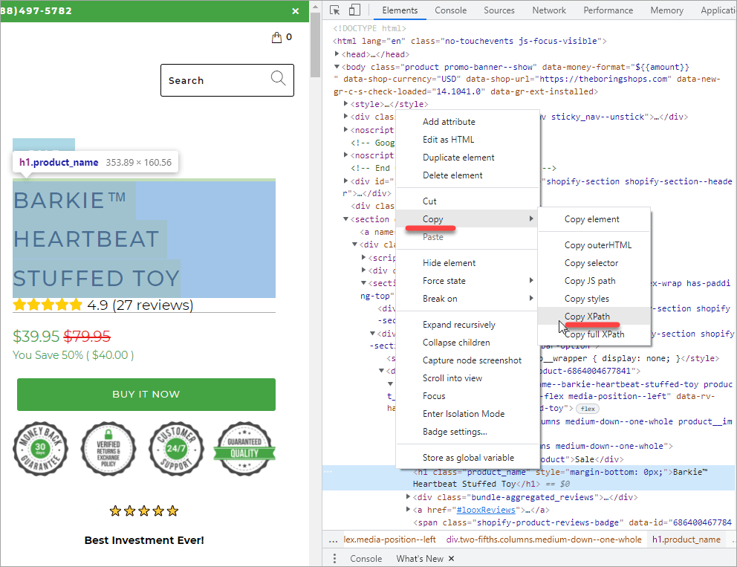Image resolution: width=737 pixels, height=567 pixels.
Task: Select Copy selector
Action: click(594, 263)
